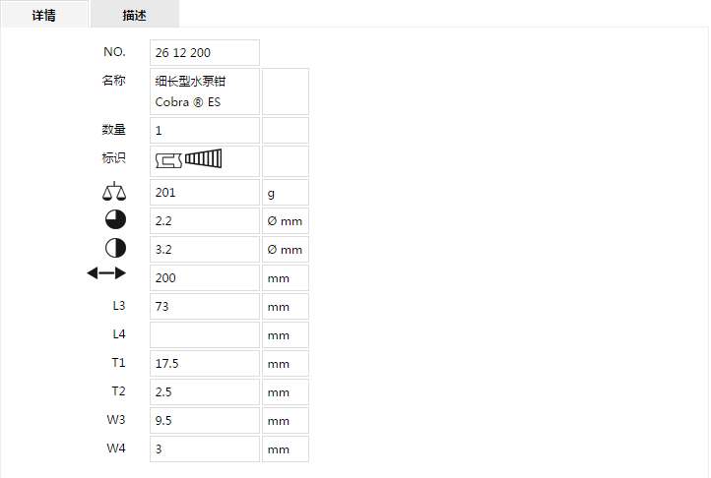Select the NO. field with 26 12 200
The width and height of the screenshot is (711, 478).
pyautogui.click(x=205, y=52)
